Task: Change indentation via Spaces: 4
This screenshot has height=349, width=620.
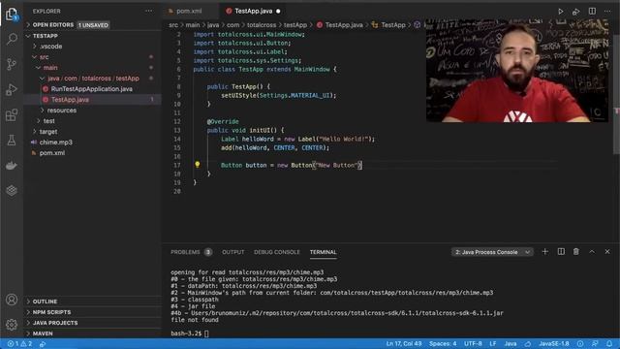Action: (x=443, y=344)
